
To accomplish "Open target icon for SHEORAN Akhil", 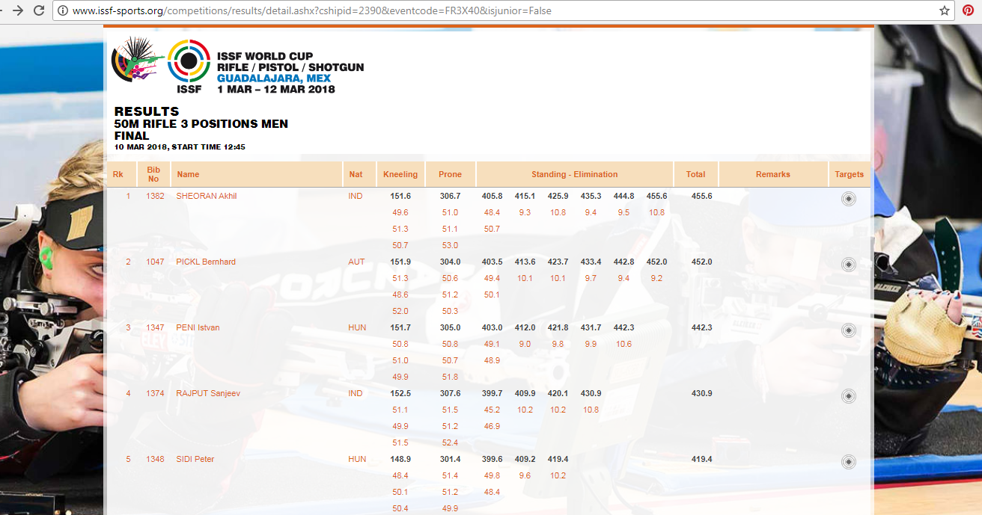I will point(848,199).
